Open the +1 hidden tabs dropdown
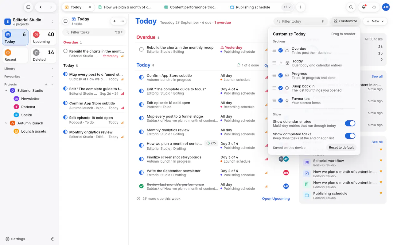The image size is (393, 245). pyautogui.click(x=287, y=7)
